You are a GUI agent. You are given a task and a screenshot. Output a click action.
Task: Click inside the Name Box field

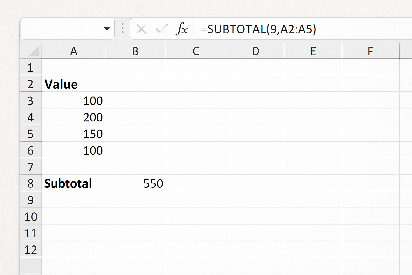coord(62,29)
